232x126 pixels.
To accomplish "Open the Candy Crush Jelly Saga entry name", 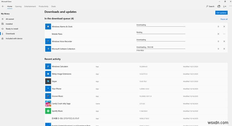I will click(61, 104).
